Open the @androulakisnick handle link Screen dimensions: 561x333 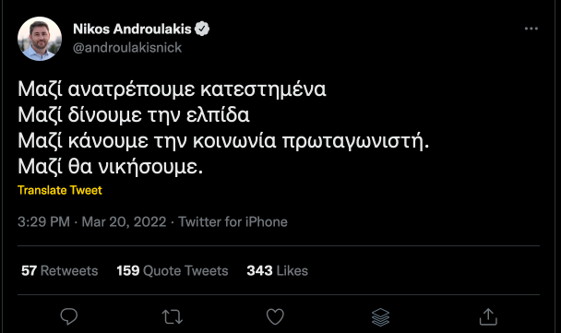(127, 48)
